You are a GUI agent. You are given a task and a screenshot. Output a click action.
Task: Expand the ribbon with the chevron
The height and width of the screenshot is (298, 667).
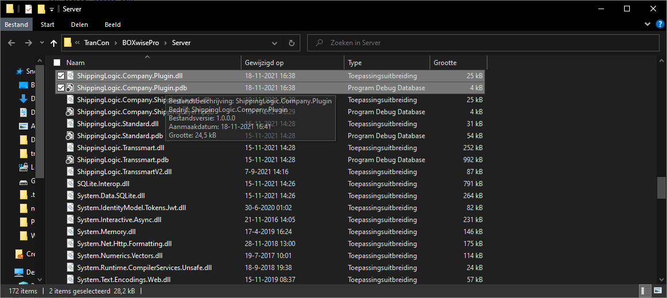point(648,25)
